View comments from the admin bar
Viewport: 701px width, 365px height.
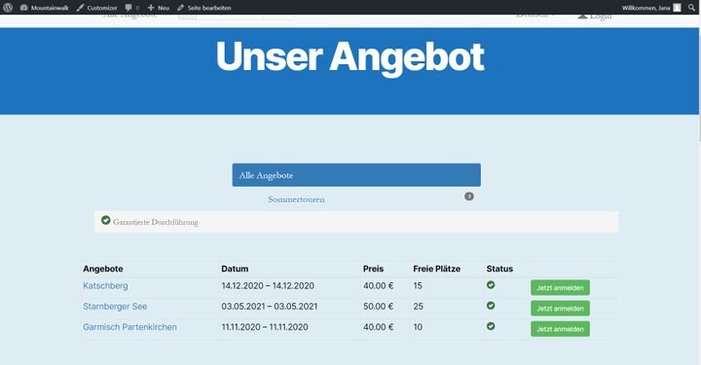[131, 8]
